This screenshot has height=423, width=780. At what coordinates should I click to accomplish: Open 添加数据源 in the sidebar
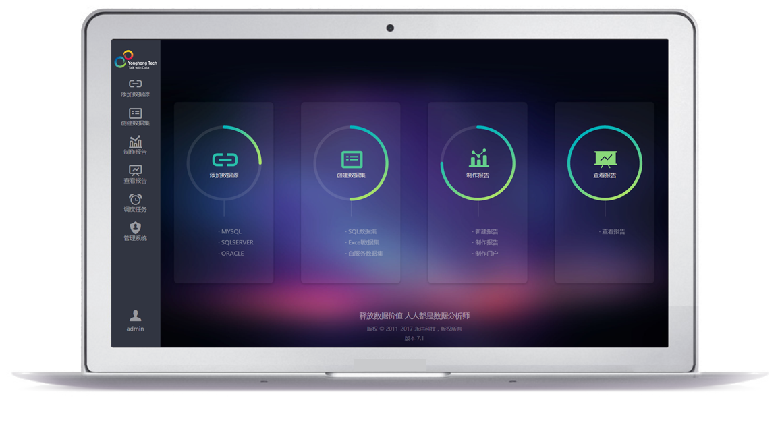coord(136,88)
